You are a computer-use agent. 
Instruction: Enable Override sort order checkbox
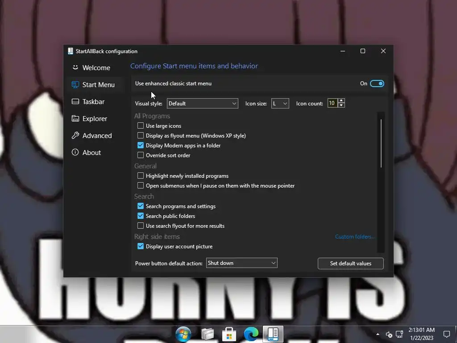(x=141, y=155)
